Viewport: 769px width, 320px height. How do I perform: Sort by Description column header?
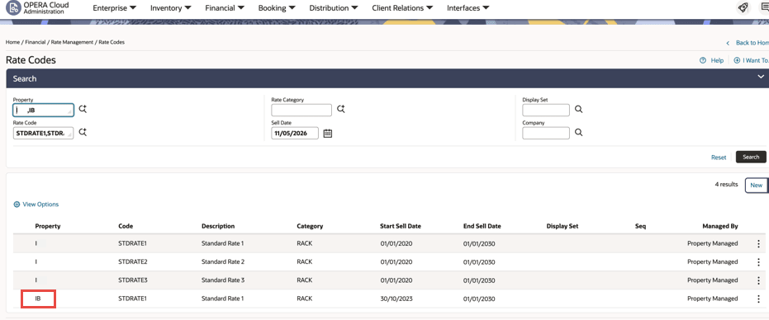tap(218, 227)
